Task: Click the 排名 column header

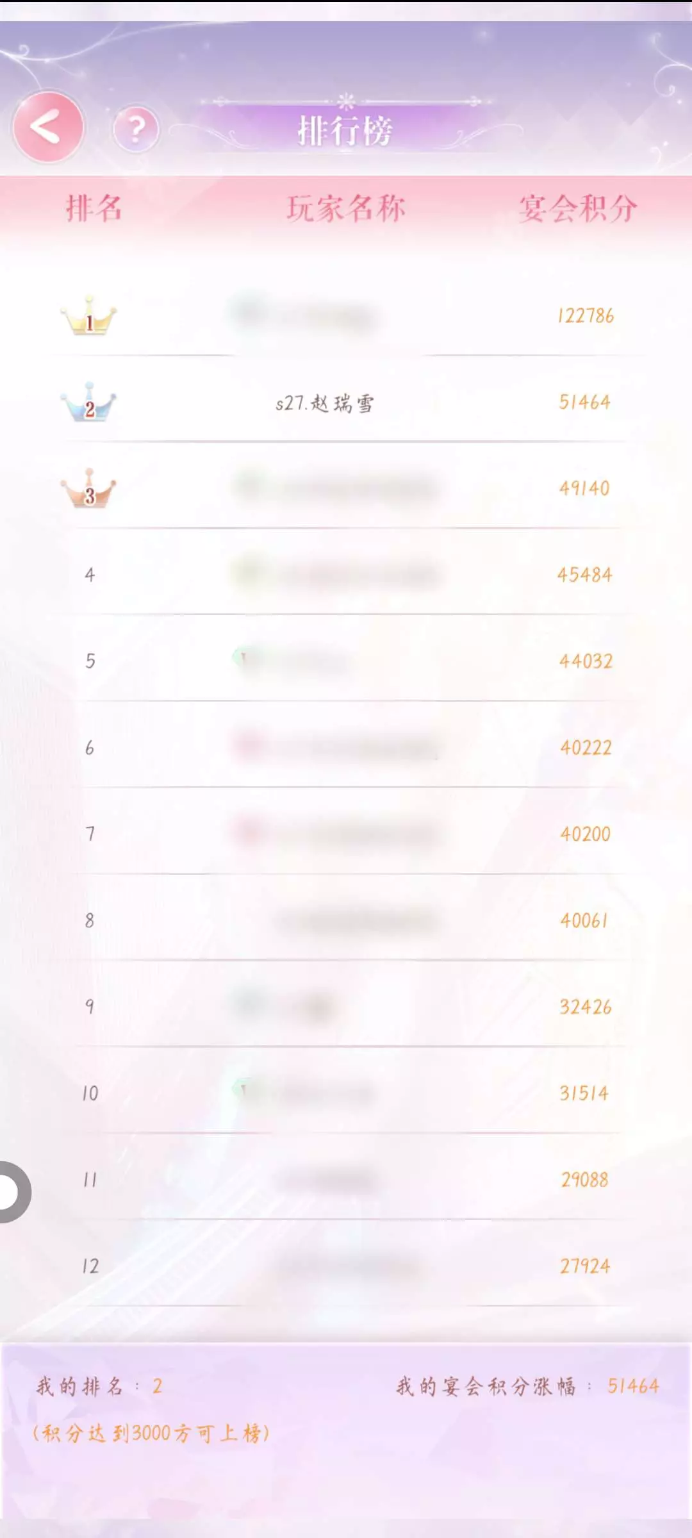Action: [94, 209]
